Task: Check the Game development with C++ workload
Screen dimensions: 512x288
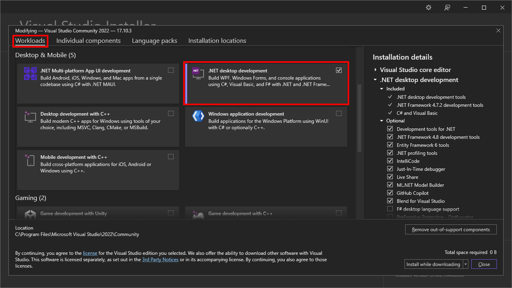Action: [339, 213]
